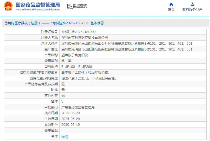Click the document icon before 境内医疗器械
The width and height of the screenshot is (210, 141).
click(6, 23)
